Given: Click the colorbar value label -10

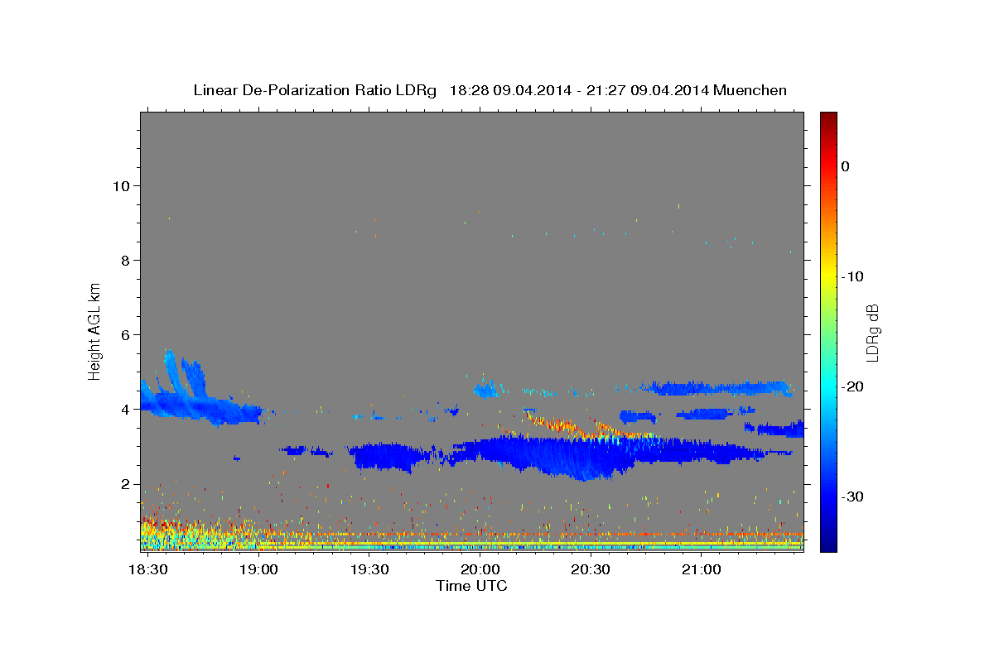Looking at the screenshot, I should pyautogui.click(x=854, y=276).
